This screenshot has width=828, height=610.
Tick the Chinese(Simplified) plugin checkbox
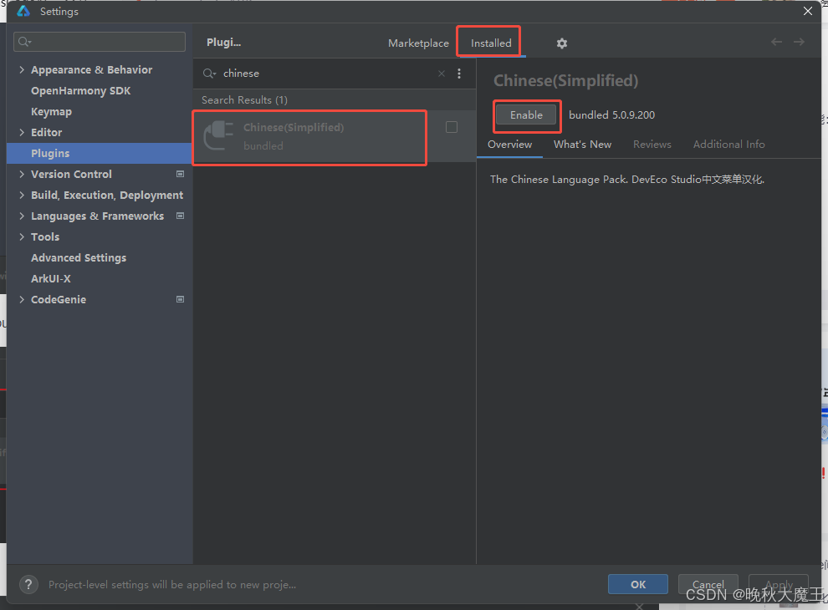pos(452,127)
